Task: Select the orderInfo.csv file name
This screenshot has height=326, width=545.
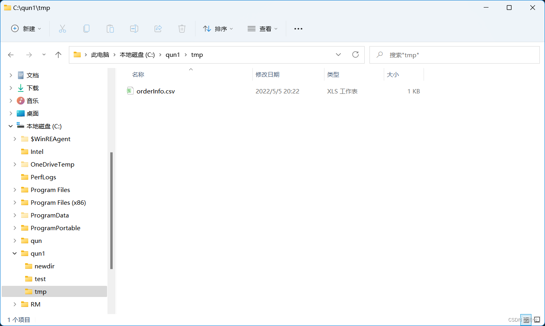Action: [156, 91]
